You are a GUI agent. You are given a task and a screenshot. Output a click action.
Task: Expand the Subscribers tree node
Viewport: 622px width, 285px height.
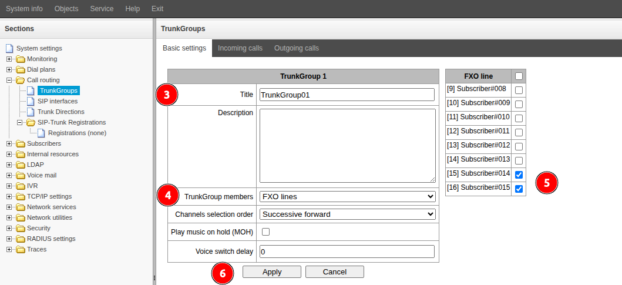pyautogui.click(x=9, y=143)
